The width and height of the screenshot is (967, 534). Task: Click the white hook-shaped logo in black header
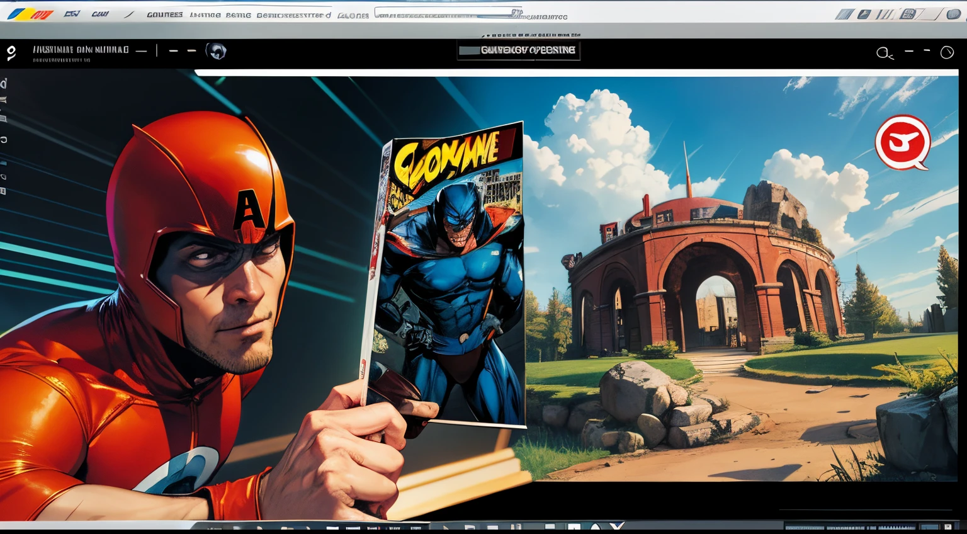11,54
